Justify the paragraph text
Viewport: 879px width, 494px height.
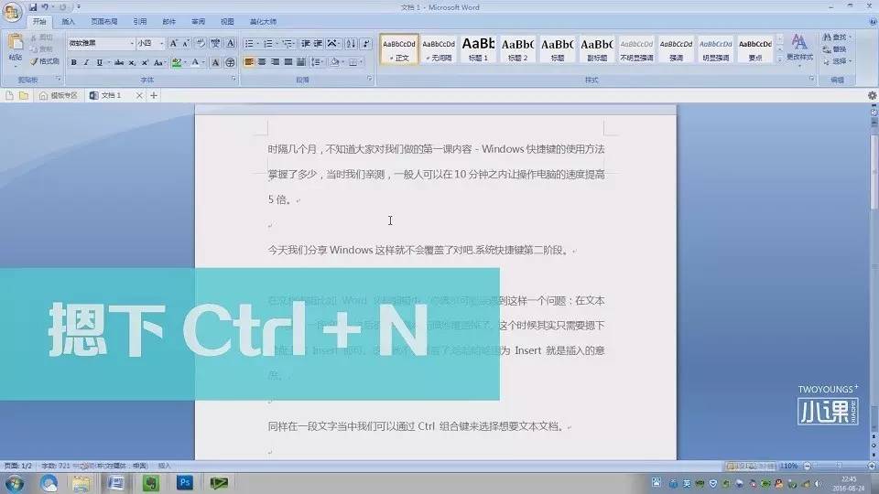(x=288, y=62)
